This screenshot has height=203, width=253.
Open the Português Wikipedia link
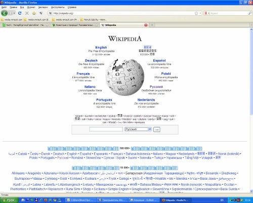[104, 100]
